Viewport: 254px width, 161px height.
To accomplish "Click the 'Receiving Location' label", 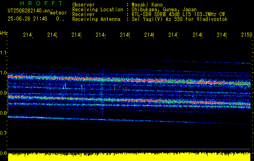I will (98, 10).
